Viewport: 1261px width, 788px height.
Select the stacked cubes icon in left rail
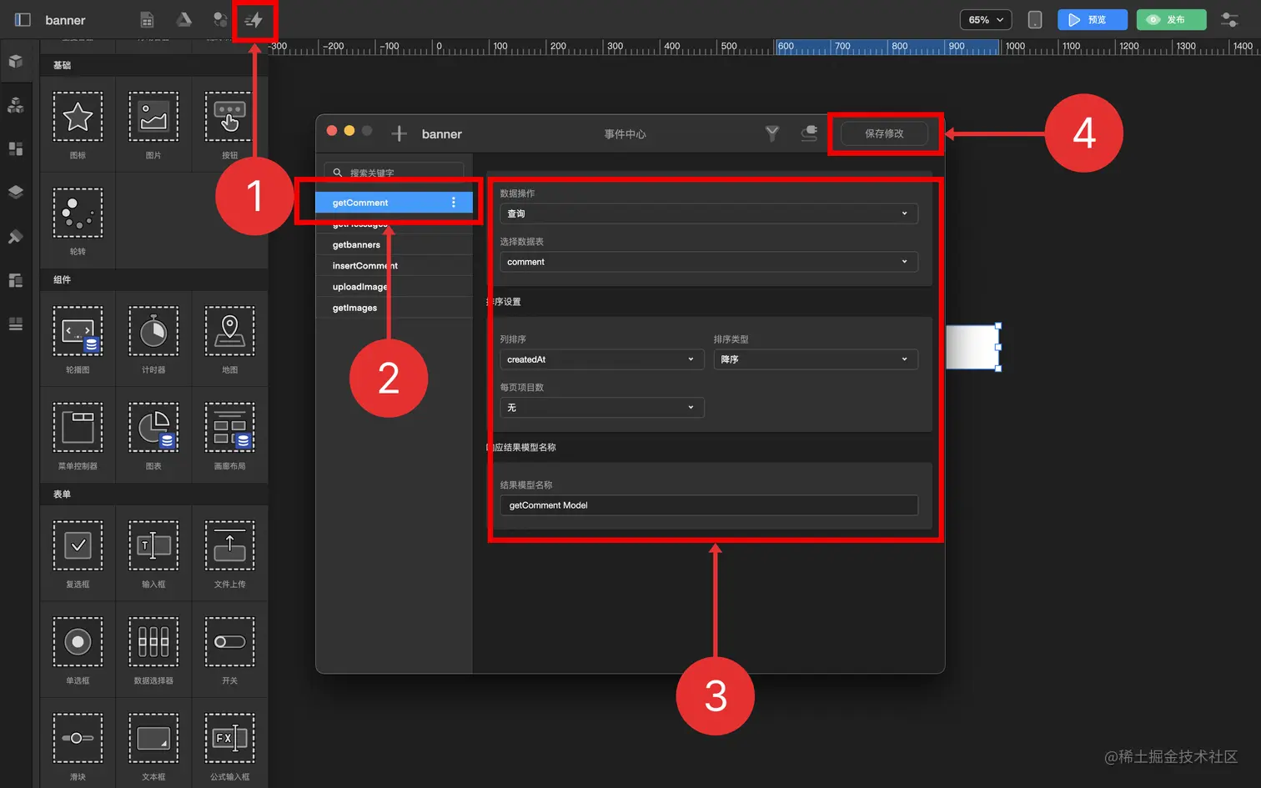tap(16, 105)
